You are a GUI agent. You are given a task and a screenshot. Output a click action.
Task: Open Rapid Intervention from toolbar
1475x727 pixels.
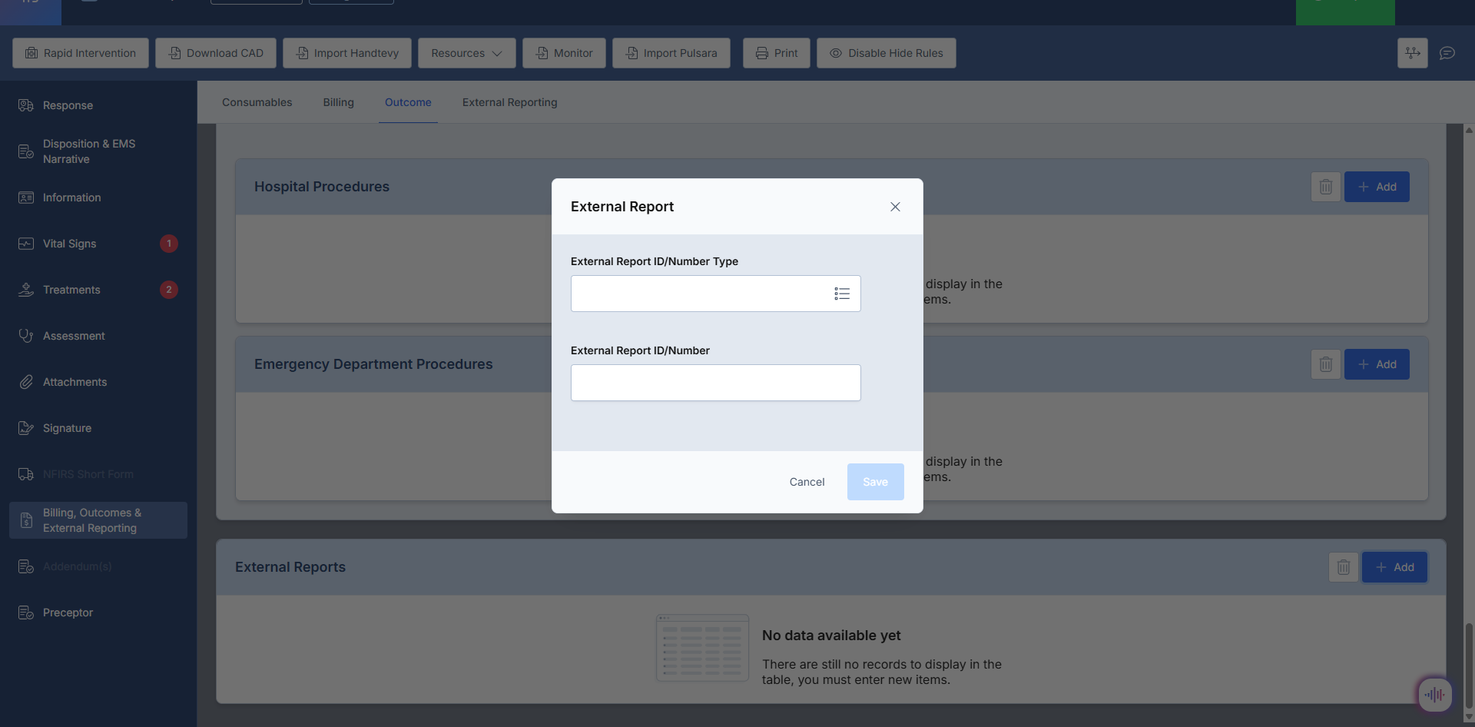coord(81,53)
